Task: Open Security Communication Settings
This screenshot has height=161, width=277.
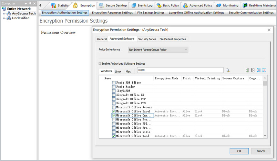Action: (251, 13)
